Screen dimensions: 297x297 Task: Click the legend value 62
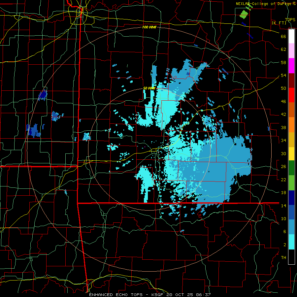tap(283, 49)
